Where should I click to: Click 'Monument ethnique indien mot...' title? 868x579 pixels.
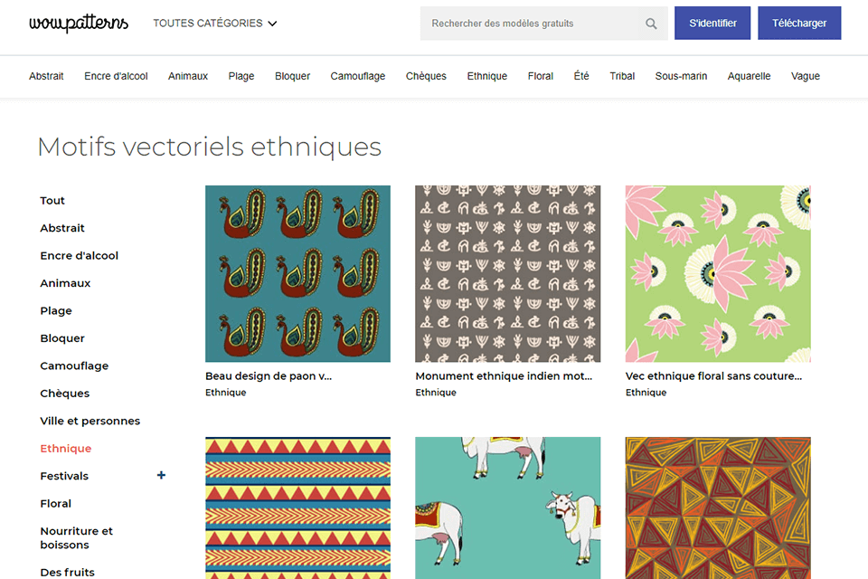point(504,376)
